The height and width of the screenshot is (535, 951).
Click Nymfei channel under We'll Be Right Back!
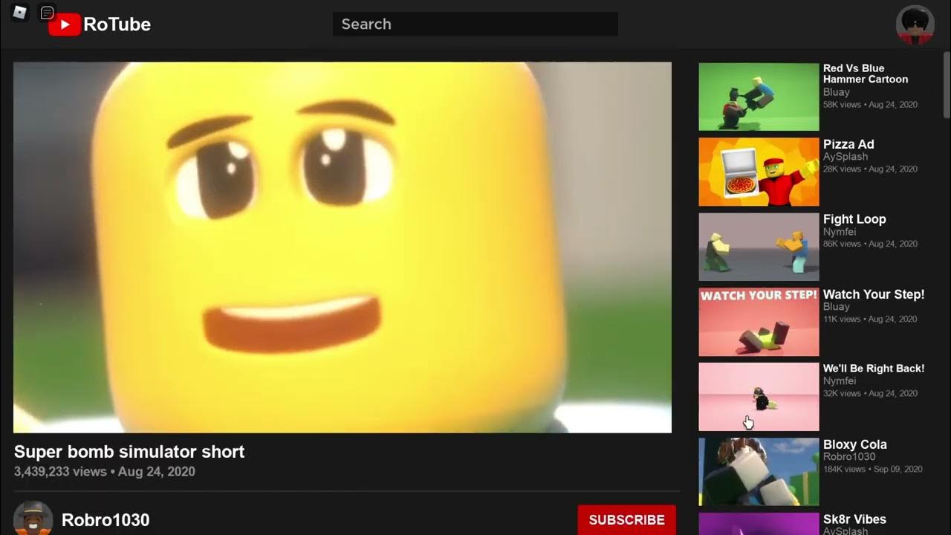840,380
